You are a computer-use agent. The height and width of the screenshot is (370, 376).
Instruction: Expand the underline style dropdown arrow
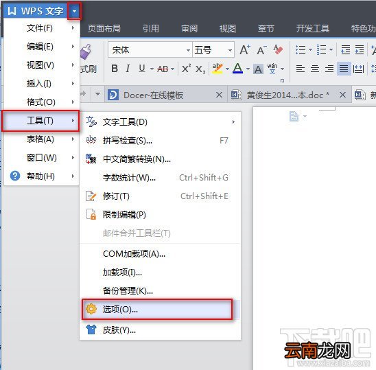point(152,69)
